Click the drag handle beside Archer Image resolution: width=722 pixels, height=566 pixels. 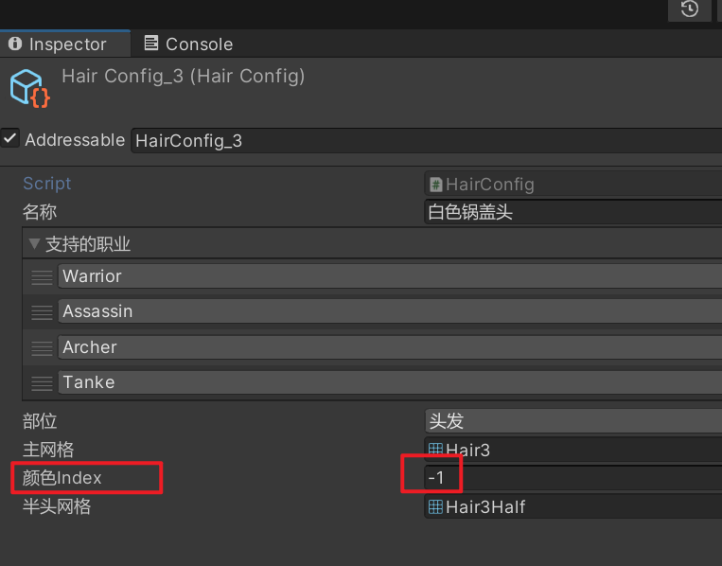click(42, 348)
